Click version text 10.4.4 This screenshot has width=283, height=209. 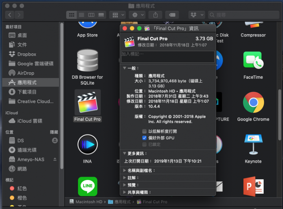154,106
